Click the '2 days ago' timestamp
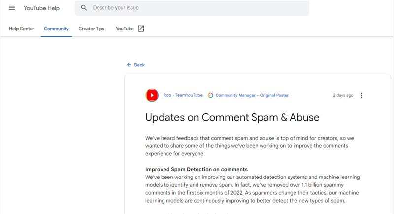The image size is (394, 214). [x=343, y=95]
